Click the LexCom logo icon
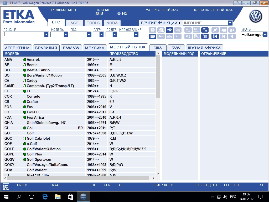 click(x=6, y=187)
